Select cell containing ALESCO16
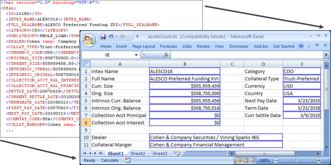 tap(185, 71)
